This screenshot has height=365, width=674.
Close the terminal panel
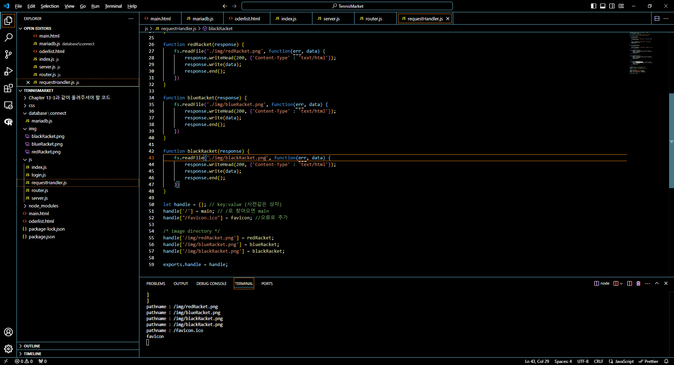coord(666,283)
